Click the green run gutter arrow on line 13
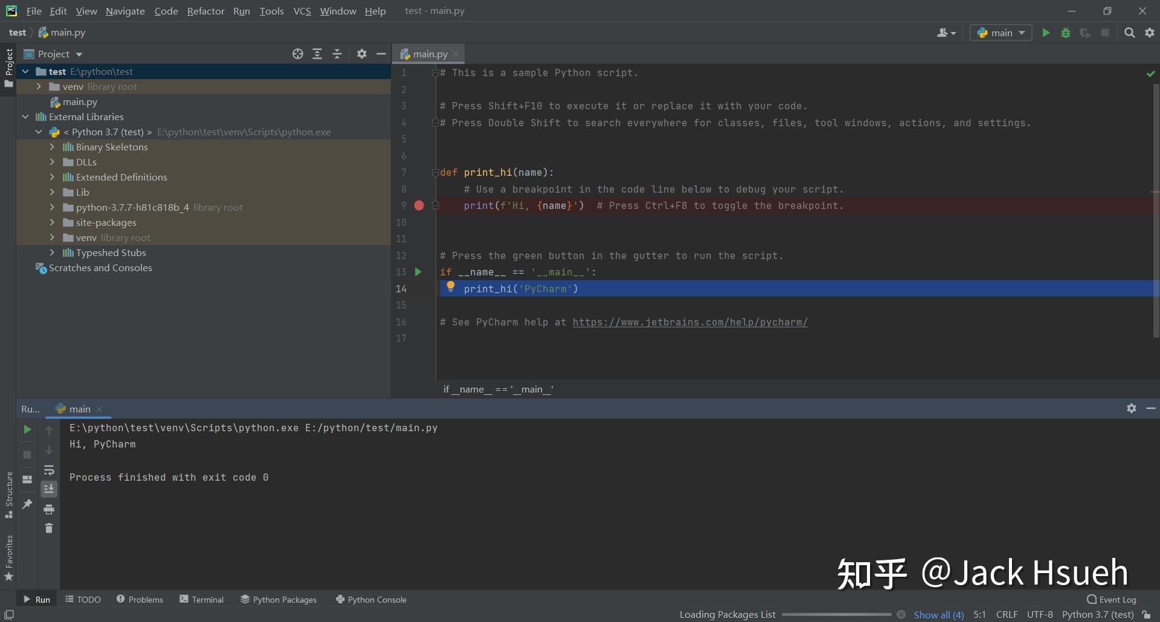Image resolution: width=1160 pixels, height=622 pixels. (x=418, y=272)
